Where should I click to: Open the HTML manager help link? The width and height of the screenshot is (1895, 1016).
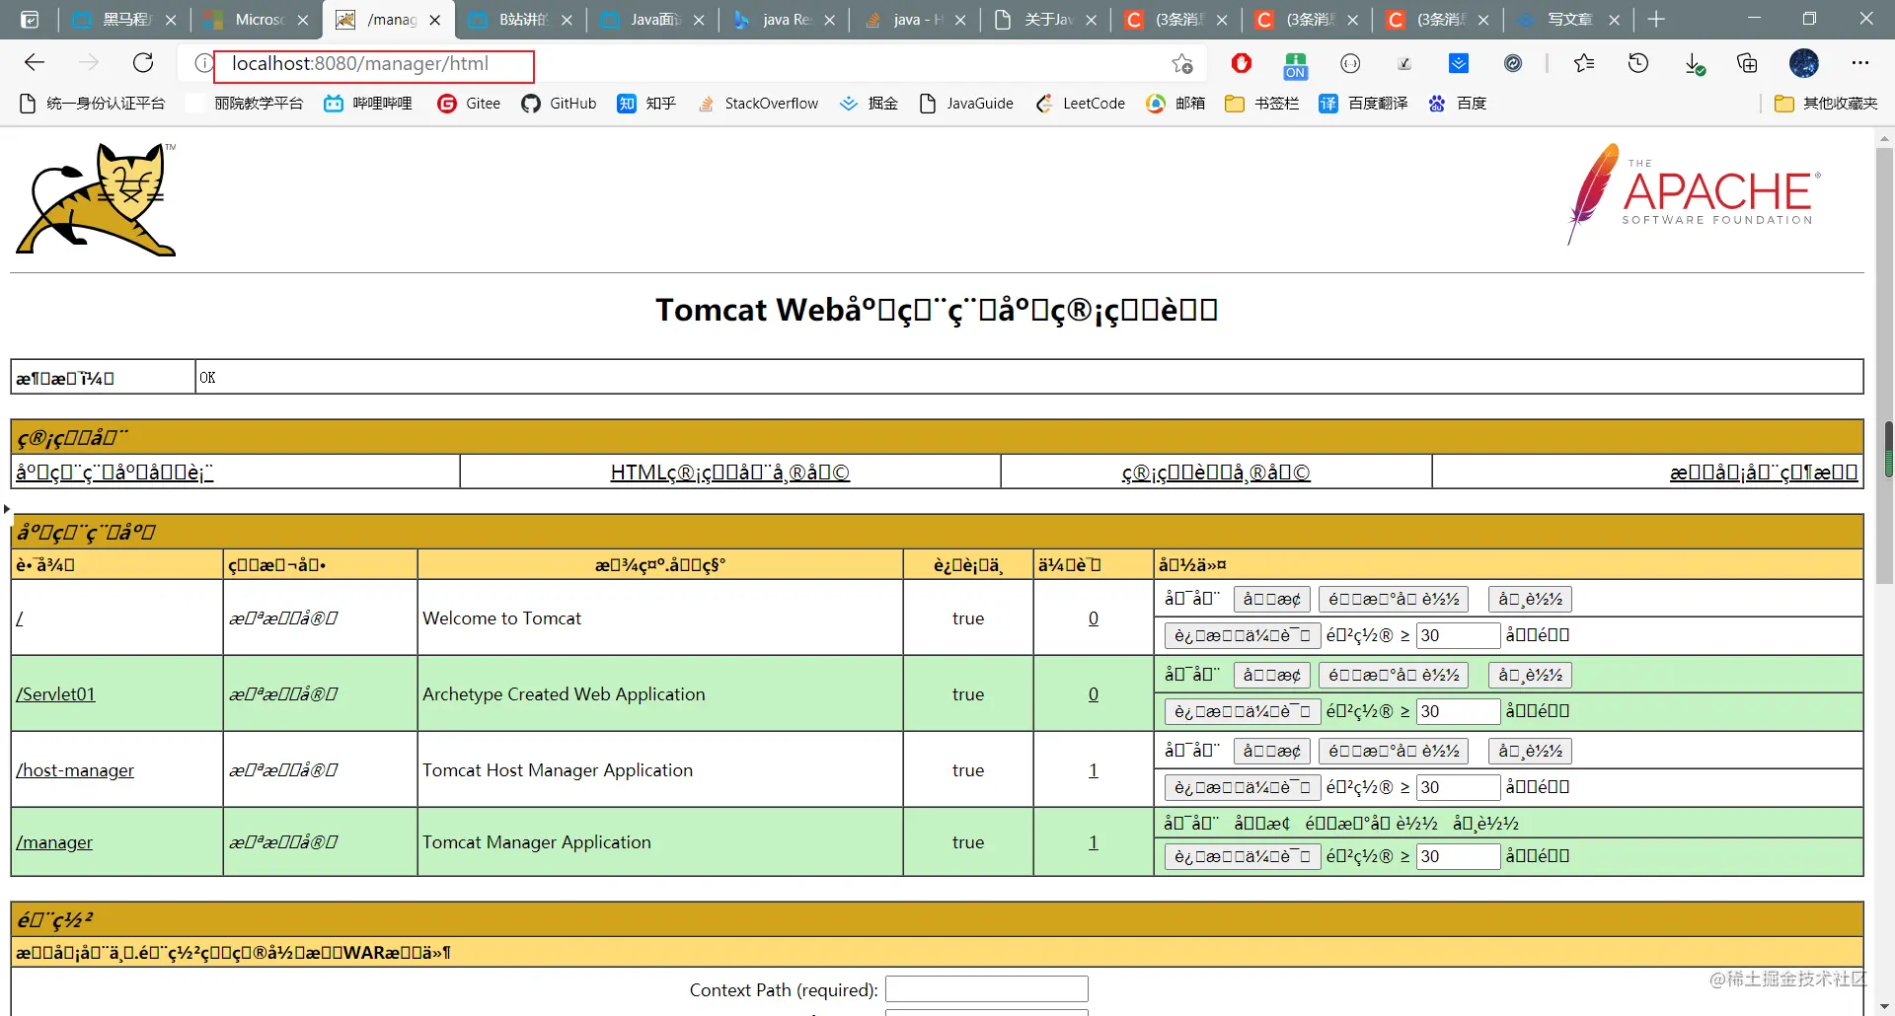730,472
